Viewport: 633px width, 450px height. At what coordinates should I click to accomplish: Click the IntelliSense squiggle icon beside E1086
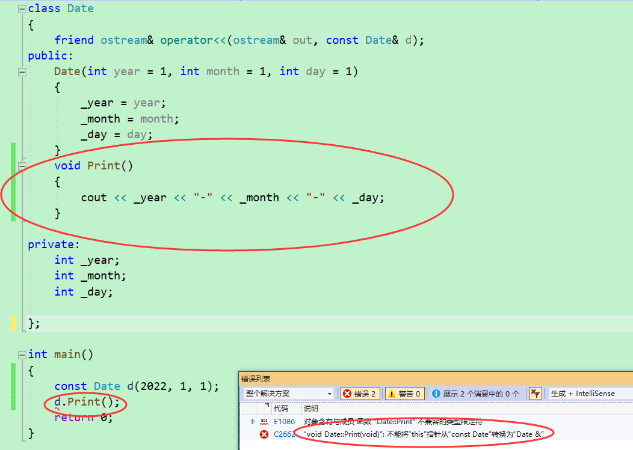[264, 422]
